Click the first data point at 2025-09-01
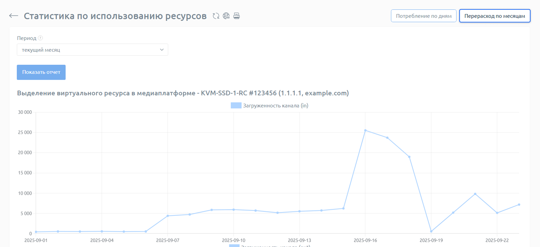Screen dimensions: 540x247 36,232
